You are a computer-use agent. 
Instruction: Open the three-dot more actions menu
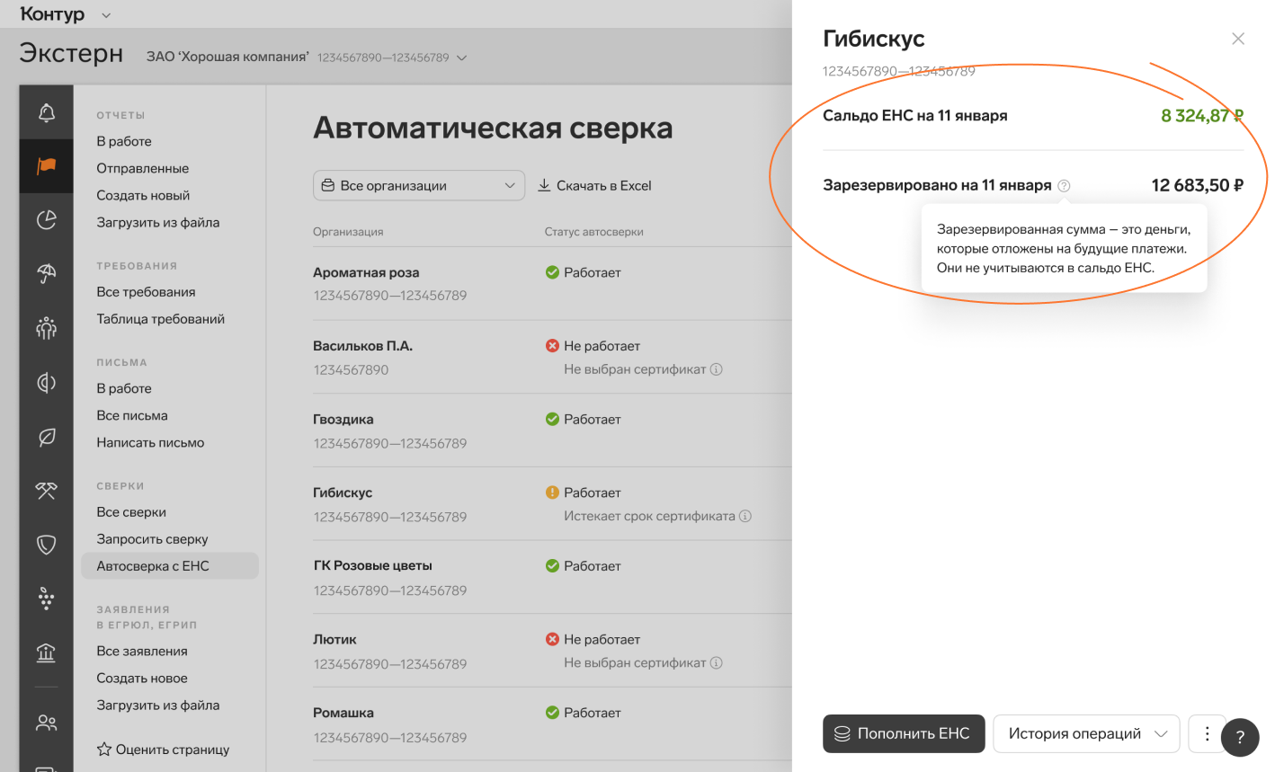click(x=1207, y=733)
